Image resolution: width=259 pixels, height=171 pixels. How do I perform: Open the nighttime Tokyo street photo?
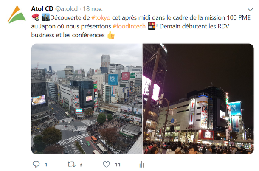click(x=198, y=99)
